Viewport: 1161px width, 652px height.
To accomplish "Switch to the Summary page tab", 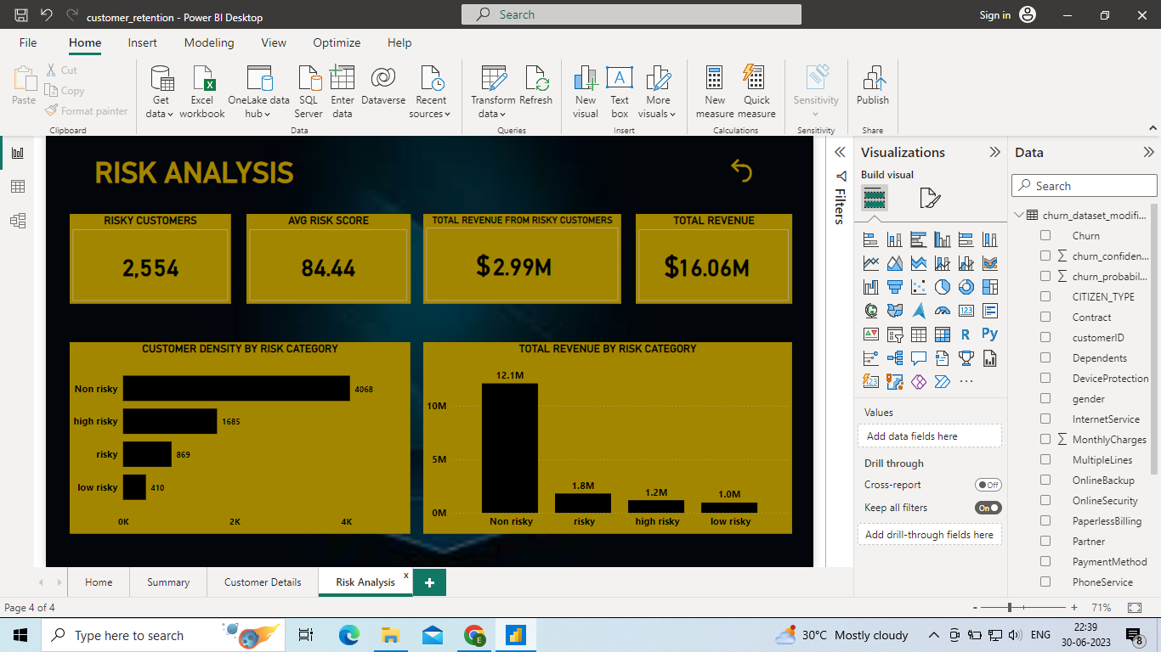I will [167, 582].
